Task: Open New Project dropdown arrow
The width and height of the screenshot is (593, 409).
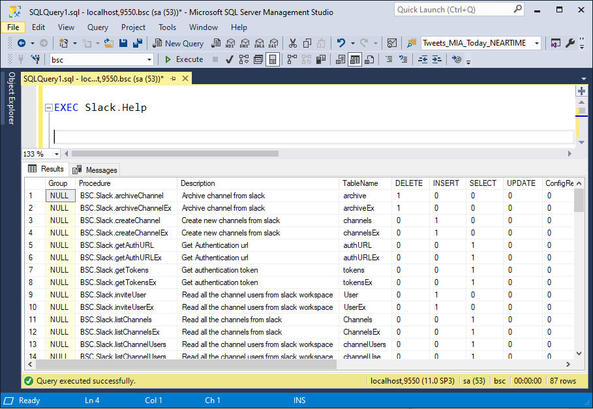Action: tap(75, 44)
